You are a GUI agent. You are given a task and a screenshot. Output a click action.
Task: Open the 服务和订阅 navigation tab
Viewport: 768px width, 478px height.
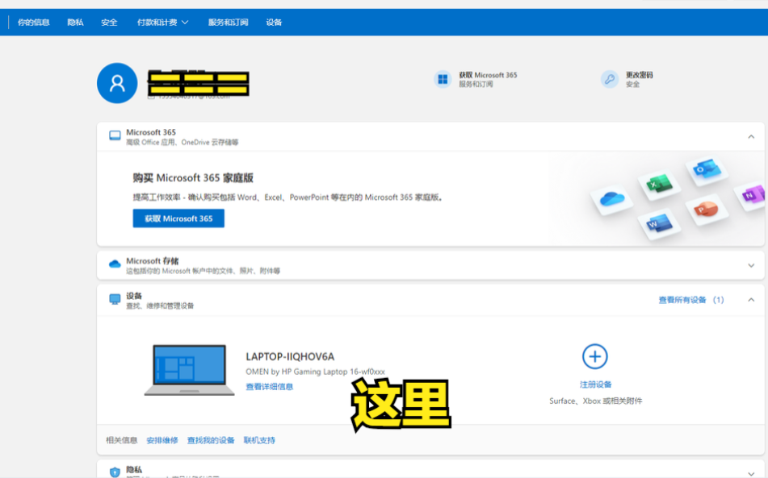click(x=229, y=23)
